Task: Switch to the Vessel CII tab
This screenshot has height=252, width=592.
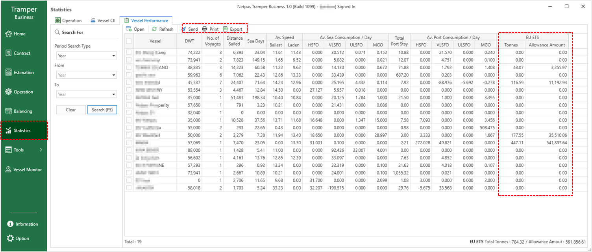Action: 103,20
